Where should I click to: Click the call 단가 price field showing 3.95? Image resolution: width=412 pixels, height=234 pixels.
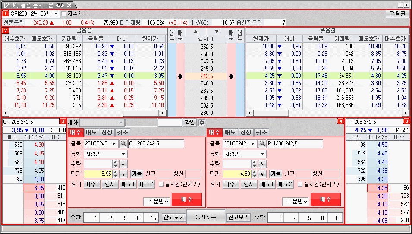[98, 174]
